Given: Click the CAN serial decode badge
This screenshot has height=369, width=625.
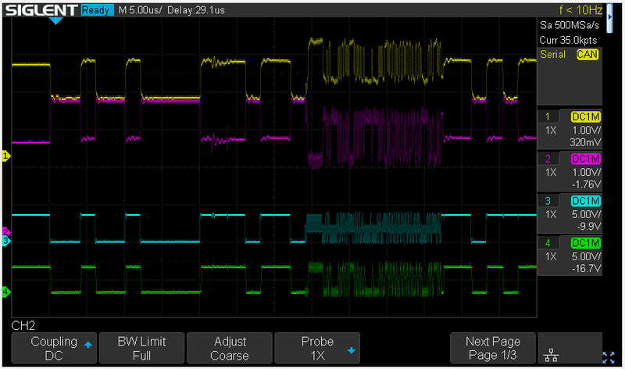Looking at the screenshot, I should point(587,54).
